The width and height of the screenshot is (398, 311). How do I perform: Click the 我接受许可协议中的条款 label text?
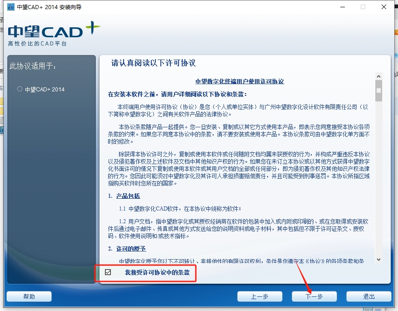(154, 273)
